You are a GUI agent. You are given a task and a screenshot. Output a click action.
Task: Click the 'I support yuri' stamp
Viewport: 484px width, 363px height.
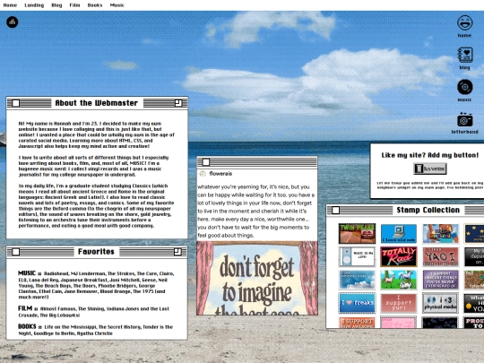[x=399, y=303]
